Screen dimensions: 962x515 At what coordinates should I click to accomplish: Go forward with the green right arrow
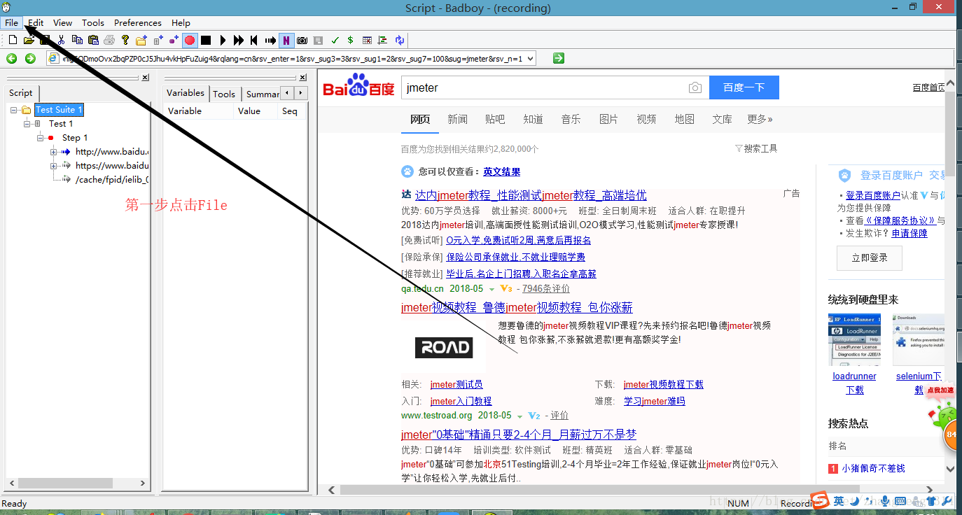point(30,59)
